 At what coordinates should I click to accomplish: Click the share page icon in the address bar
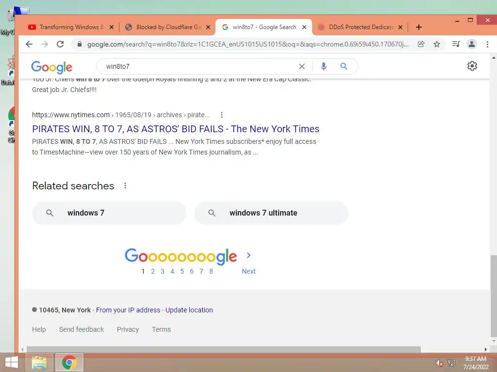click(421, 44)
